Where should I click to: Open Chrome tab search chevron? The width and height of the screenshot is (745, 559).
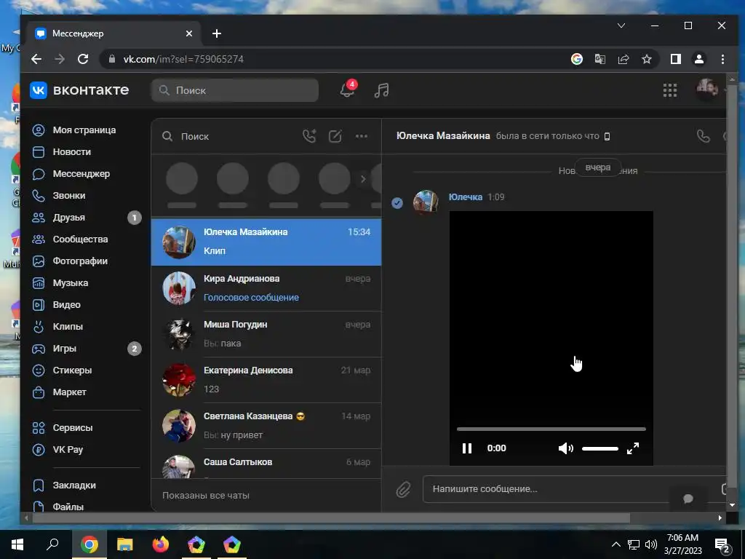pyautogui.click(x=621, y=25)
